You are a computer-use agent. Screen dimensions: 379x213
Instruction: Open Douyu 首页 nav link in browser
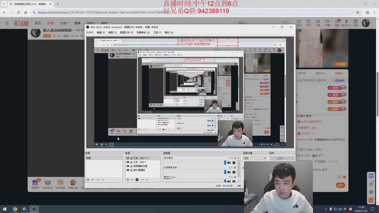[38, 23]
